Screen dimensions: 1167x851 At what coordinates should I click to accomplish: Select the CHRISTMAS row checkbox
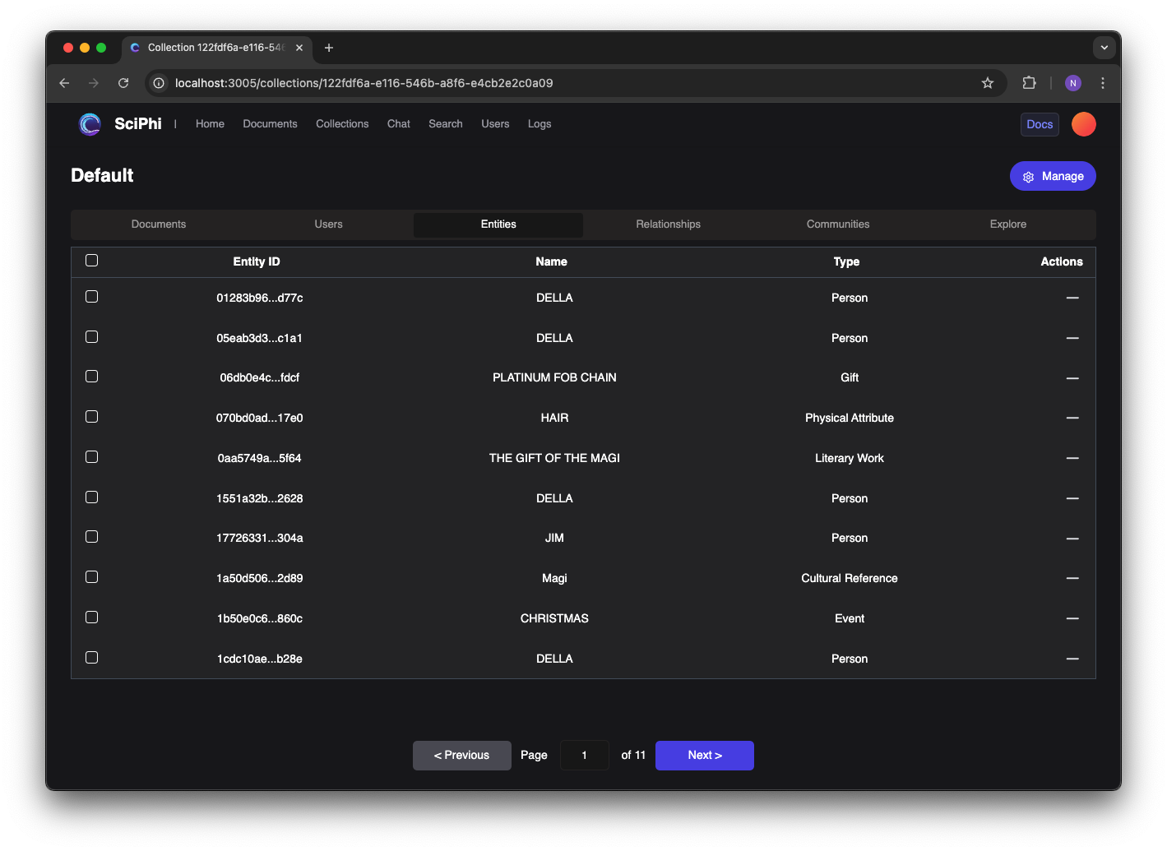(x=92, y=617)
